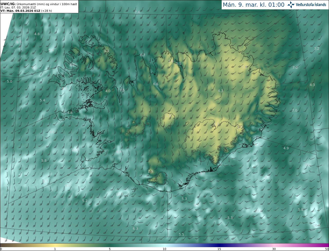Click the color scale tick label 10
Screen dimensions: 329x251
[x=164, y=249]
